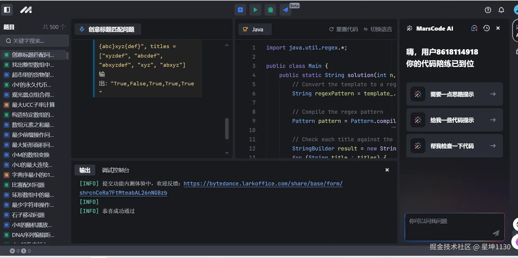Open problem 创意标题匹配问... in list
This screenshot has width=518, height=258.
33,55
